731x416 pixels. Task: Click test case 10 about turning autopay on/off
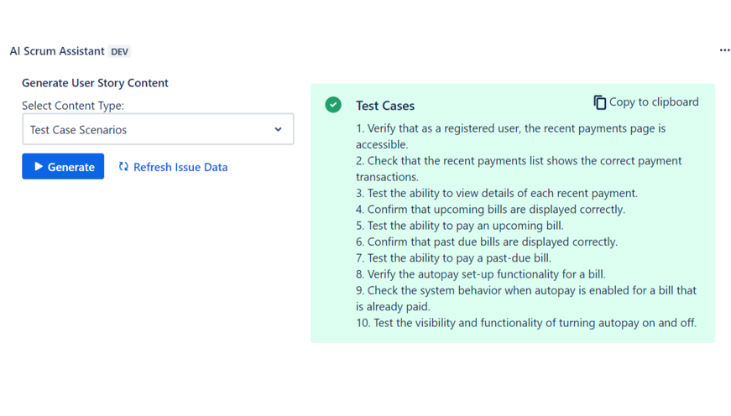525,323
